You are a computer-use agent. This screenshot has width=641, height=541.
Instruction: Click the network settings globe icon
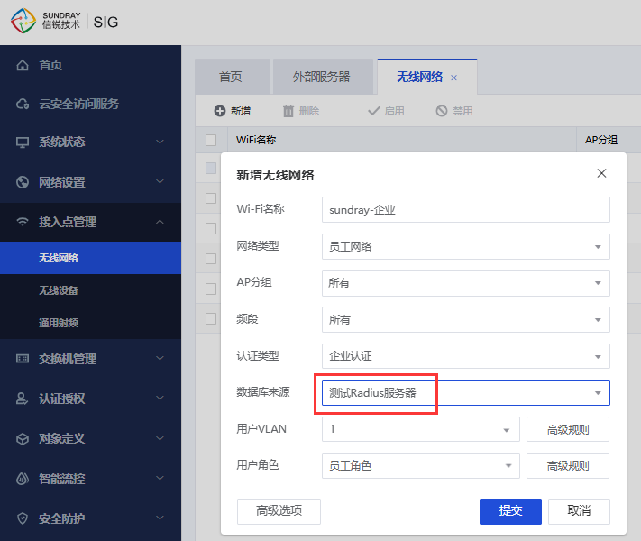click(23, 182)
